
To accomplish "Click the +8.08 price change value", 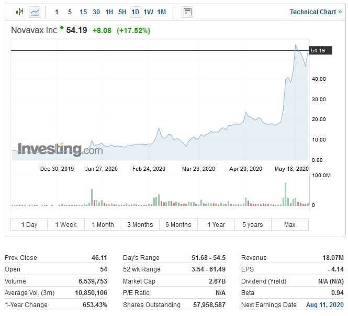I will pos(102,30).
